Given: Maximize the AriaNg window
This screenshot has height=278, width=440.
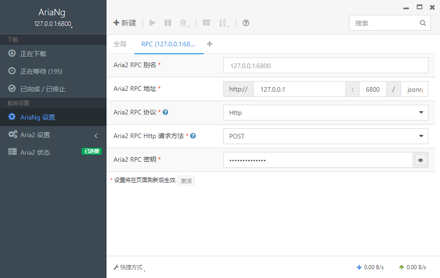Looking at the screenshot, I should tap(420, 7).
